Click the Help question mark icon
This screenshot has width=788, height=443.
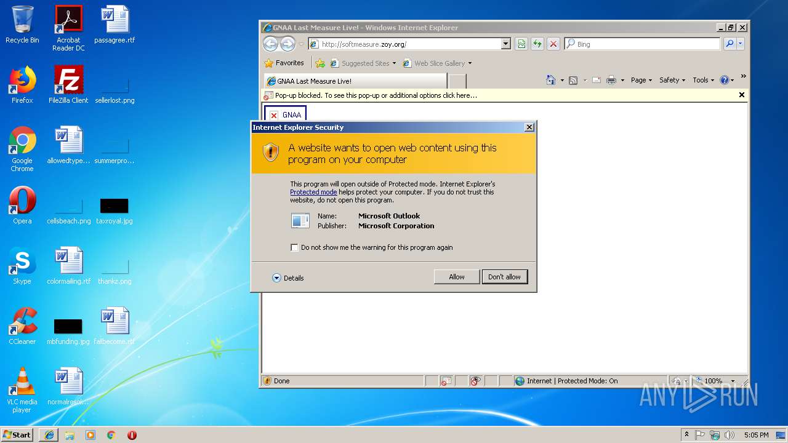pos(724,80)
